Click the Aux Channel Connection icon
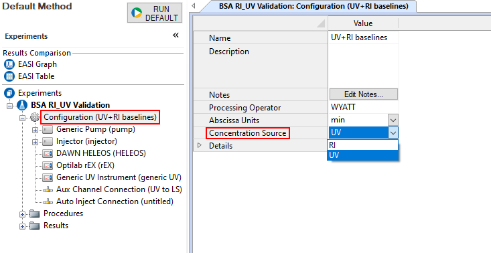491x253 pixels. (48, 189)
